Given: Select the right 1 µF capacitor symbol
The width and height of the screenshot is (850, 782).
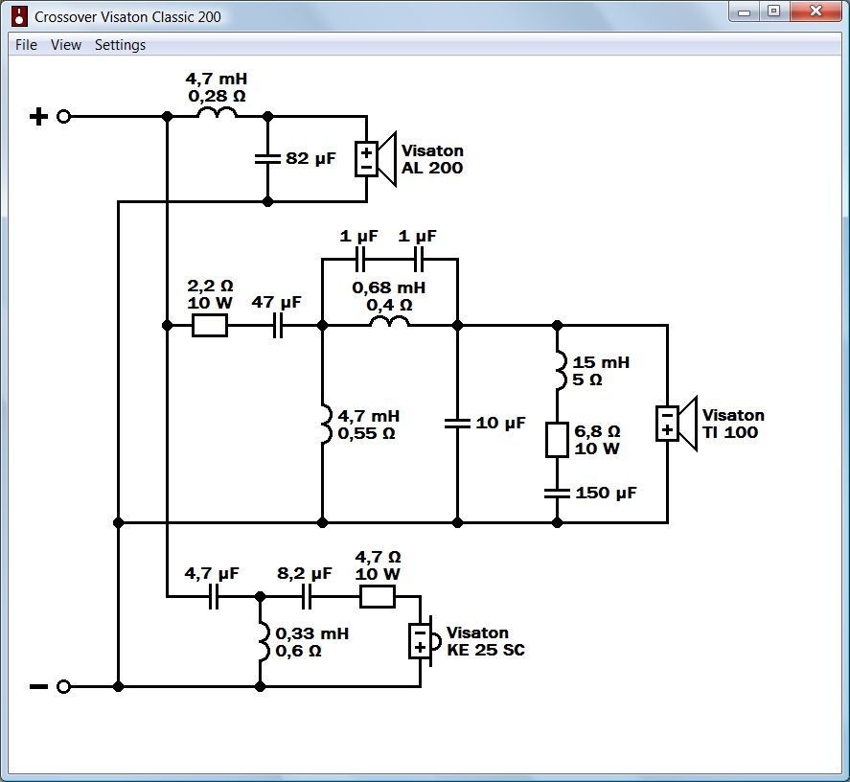Looking at the screenshot, I should click(x=419, y=259).
